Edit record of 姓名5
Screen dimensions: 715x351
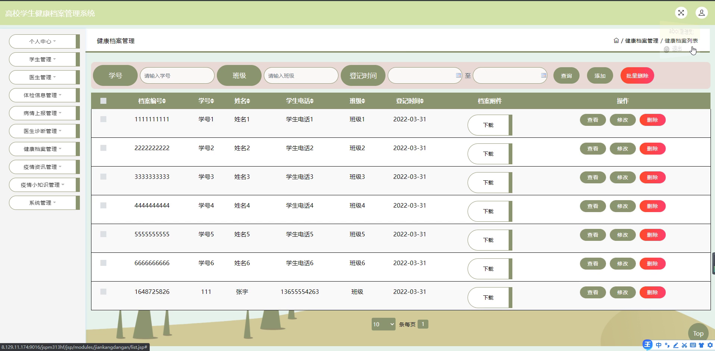click(x=622, y=235)
